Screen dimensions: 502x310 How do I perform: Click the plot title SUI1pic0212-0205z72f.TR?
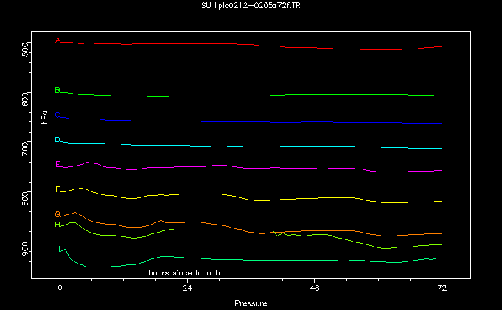pyautogui.click(x=251, y=6)
